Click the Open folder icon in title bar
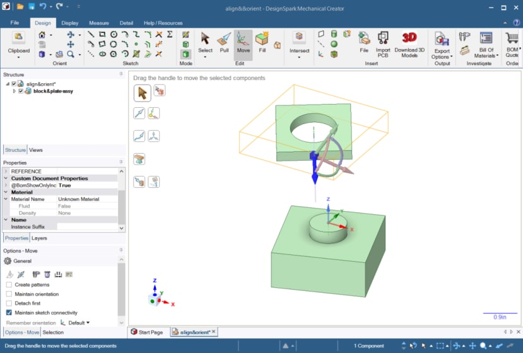523x353 pixels. click(20, 6)
